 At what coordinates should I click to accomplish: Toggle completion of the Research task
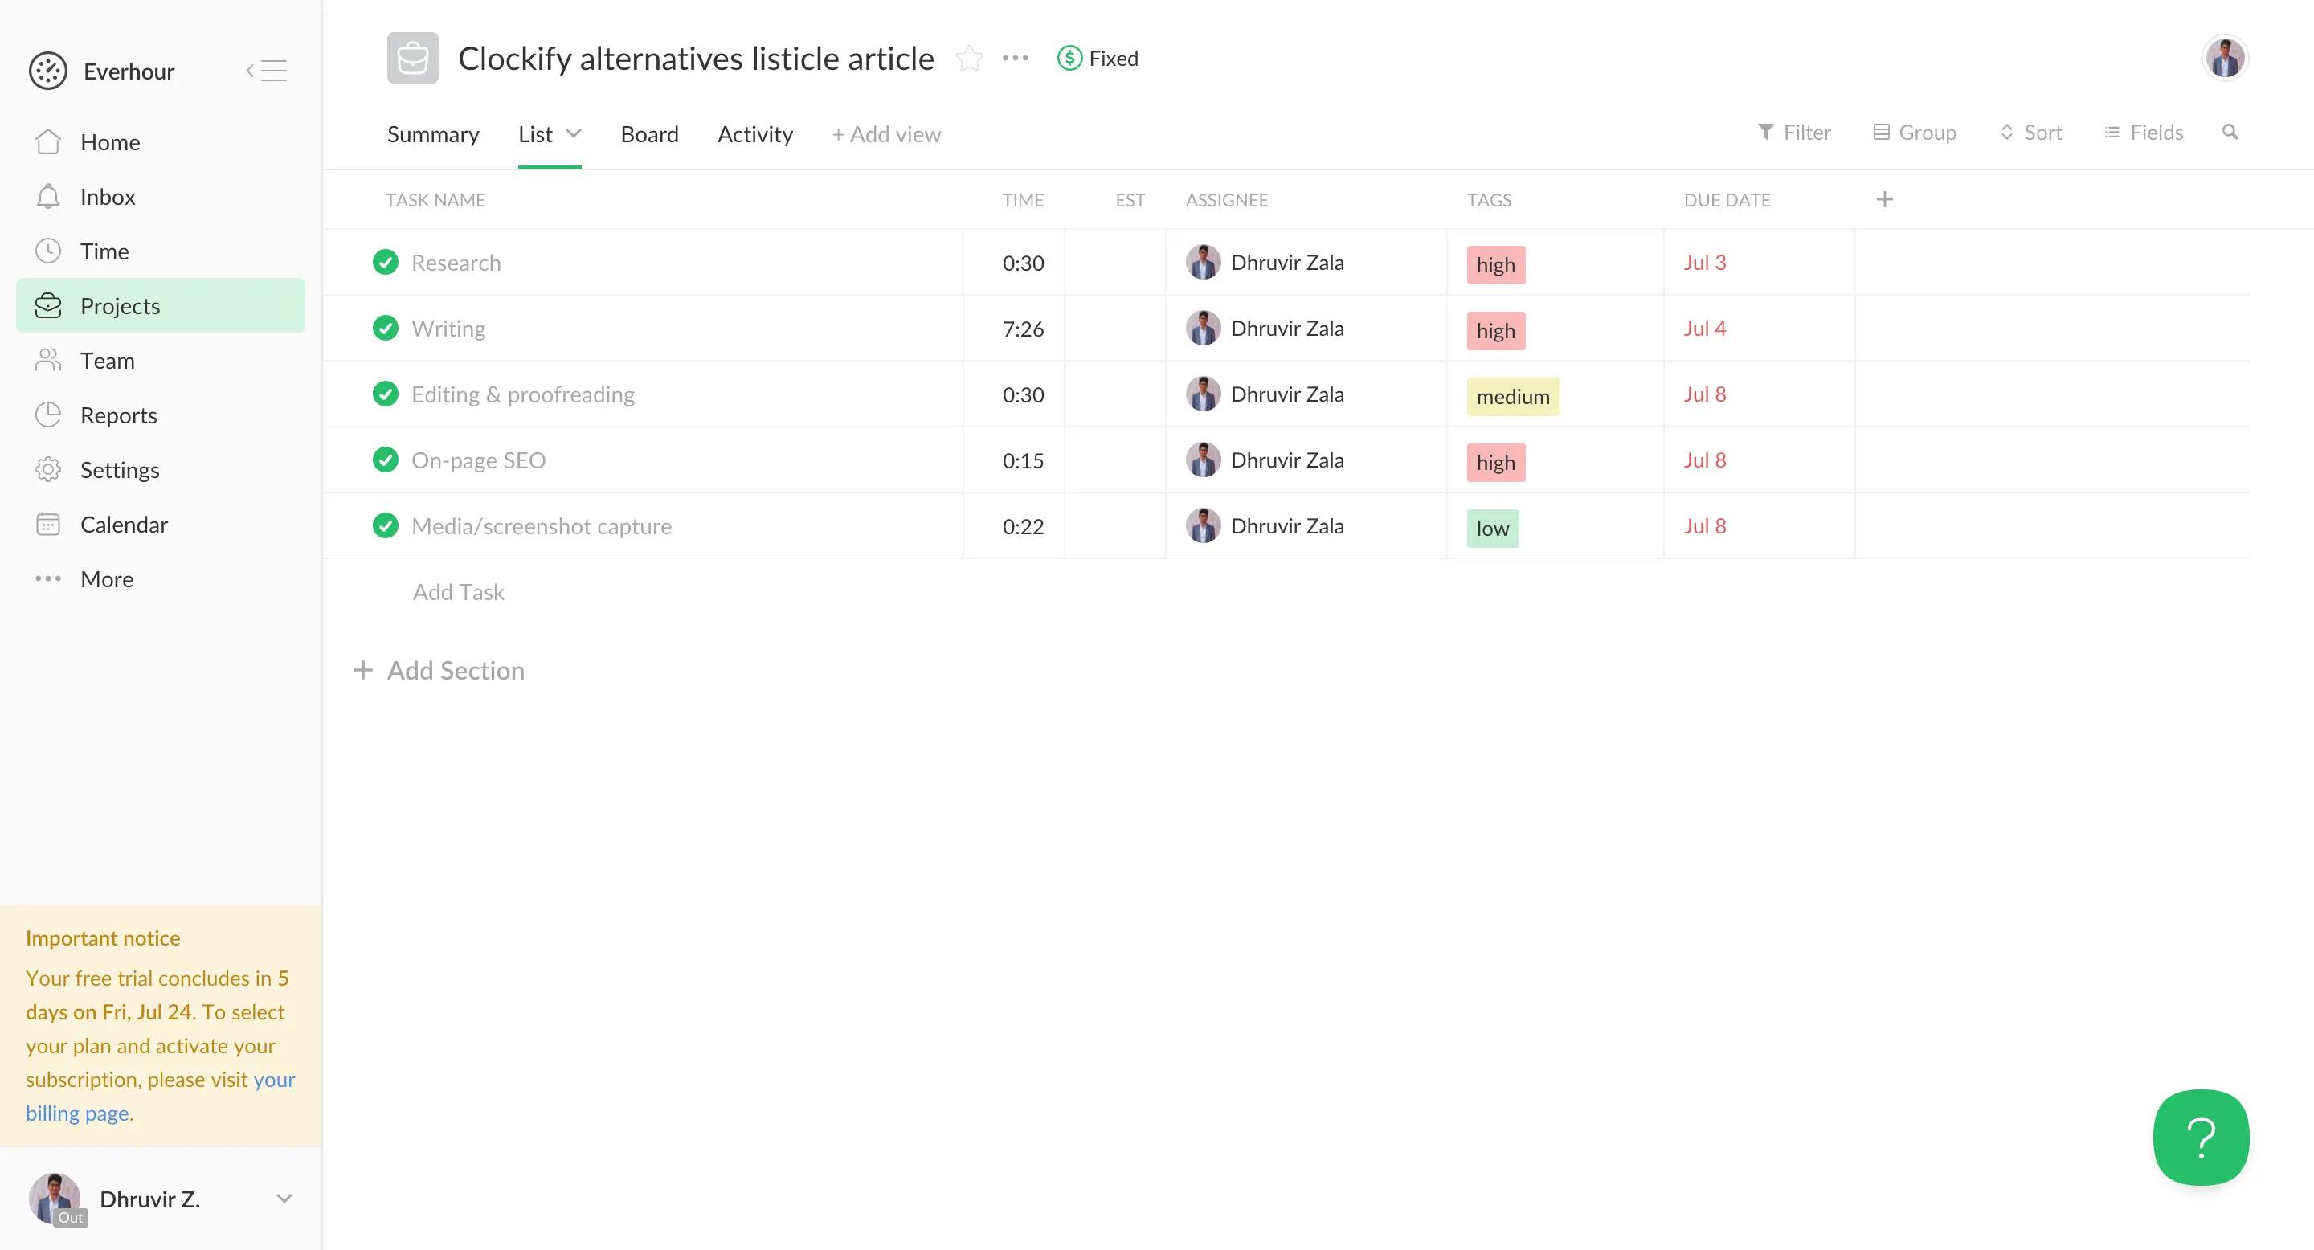(x=386, y=262)
